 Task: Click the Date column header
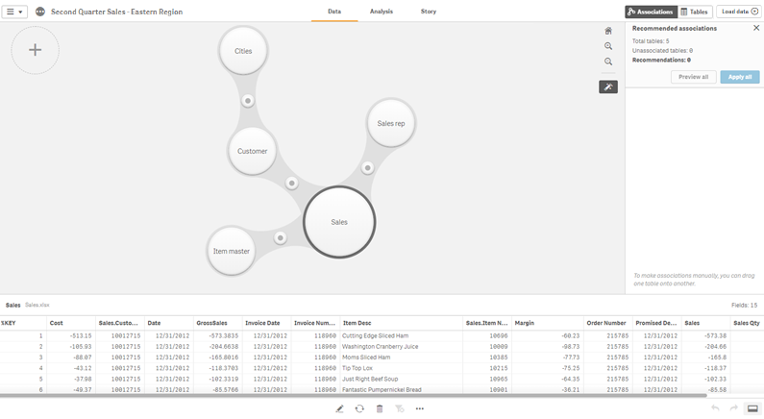point(168,323)
